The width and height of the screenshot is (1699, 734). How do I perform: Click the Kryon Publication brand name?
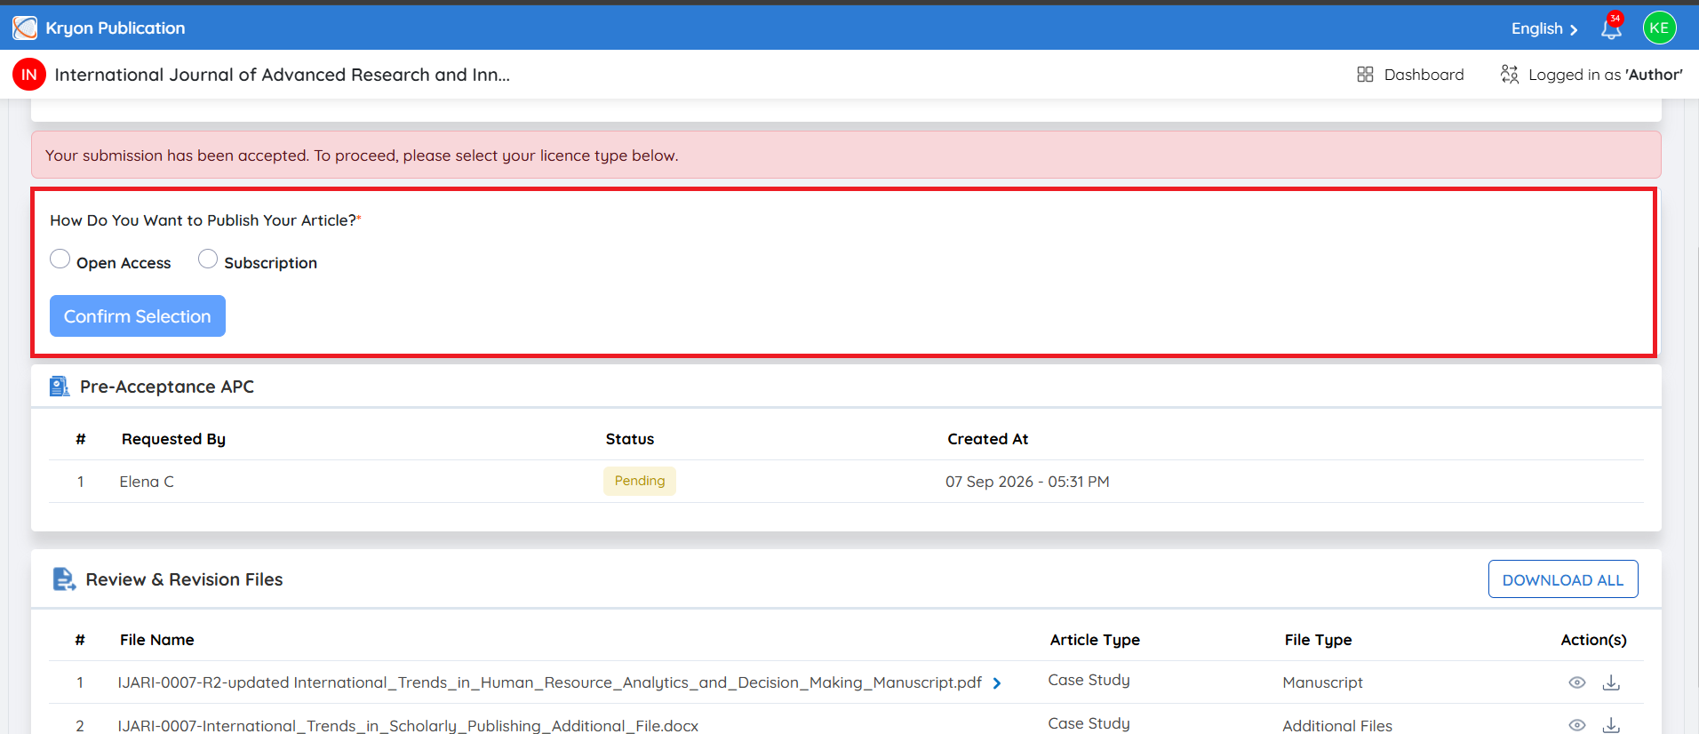coord(116,28)
